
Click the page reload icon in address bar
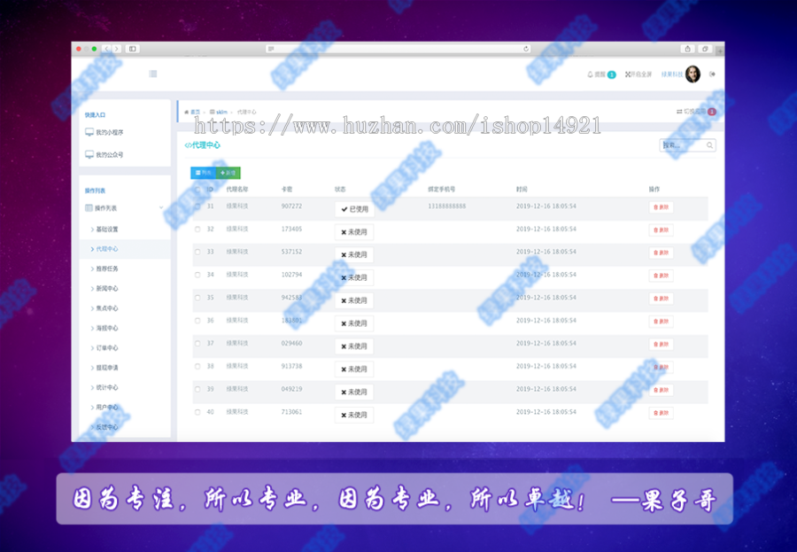tap(526, 49)
